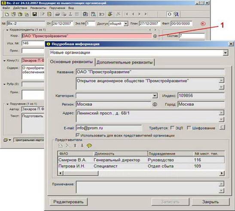Screen dimensions: 235x211
Task: Click the printer icon in toolbar
Action: tap(58, 14)
